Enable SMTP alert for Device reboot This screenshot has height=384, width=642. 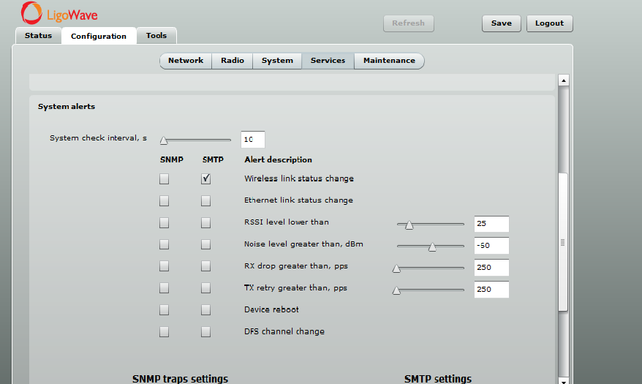coord(206,310)
